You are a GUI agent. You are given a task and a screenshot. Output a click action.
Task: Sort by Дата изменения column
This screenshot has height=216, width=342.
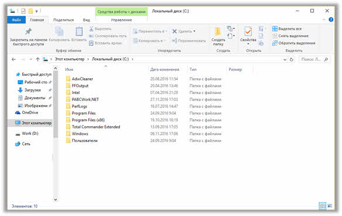[x=165, y=69]
